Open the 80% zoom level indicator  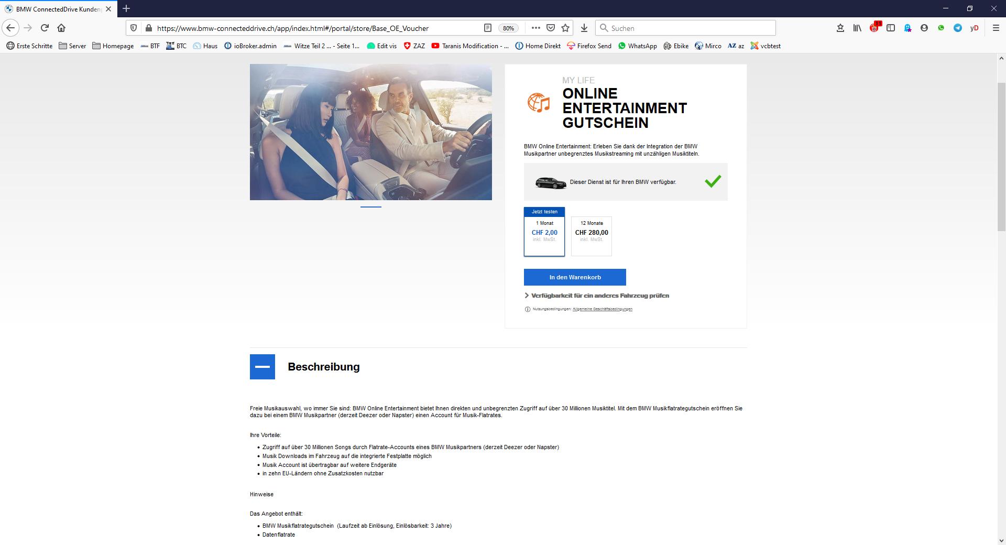pos(508,28)
